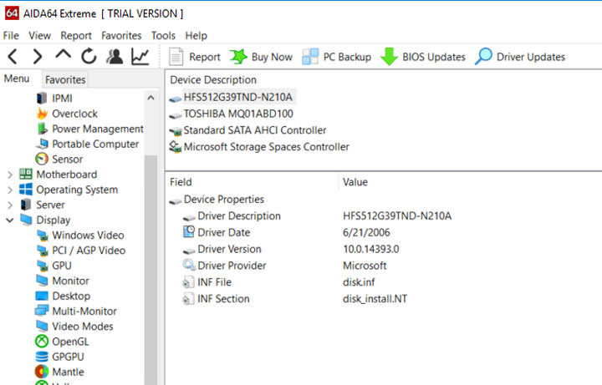Select the OpenGL tree item
602x385 pixels.
[69, 341]
